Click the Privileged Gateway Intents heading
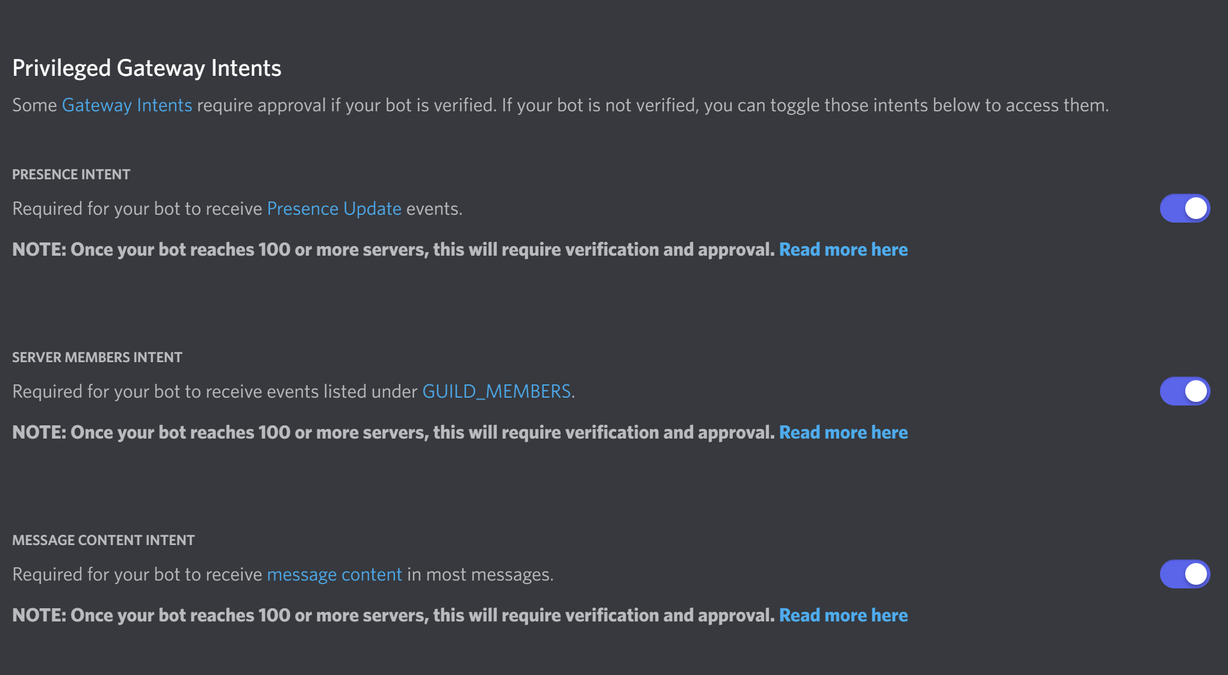The height and width of the screenshot is (675, 1228). point(147,68)
